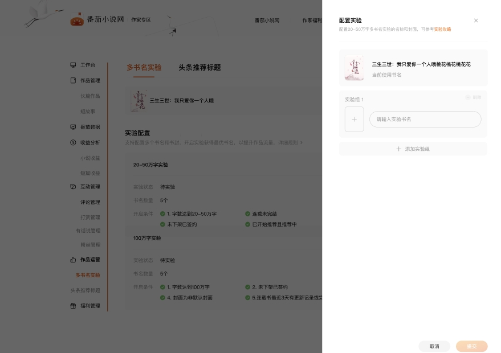Viewport: 501px width, 353px height.
Task: Click the 互动管理 sidebar icon
Action: point(73,187)
